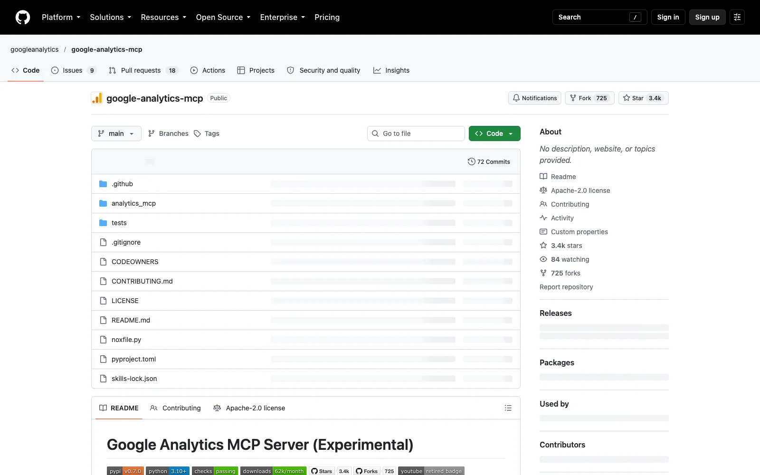View all Branches

point(168,133)
